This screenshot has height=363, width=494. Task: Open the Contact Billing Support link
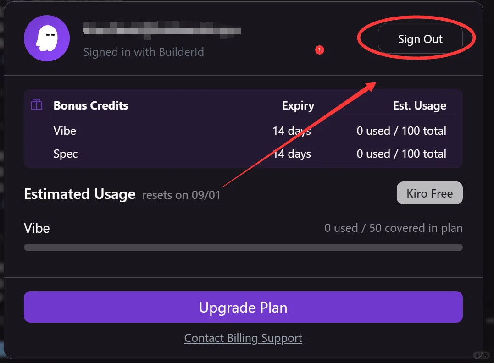click(x=243, y=338)
